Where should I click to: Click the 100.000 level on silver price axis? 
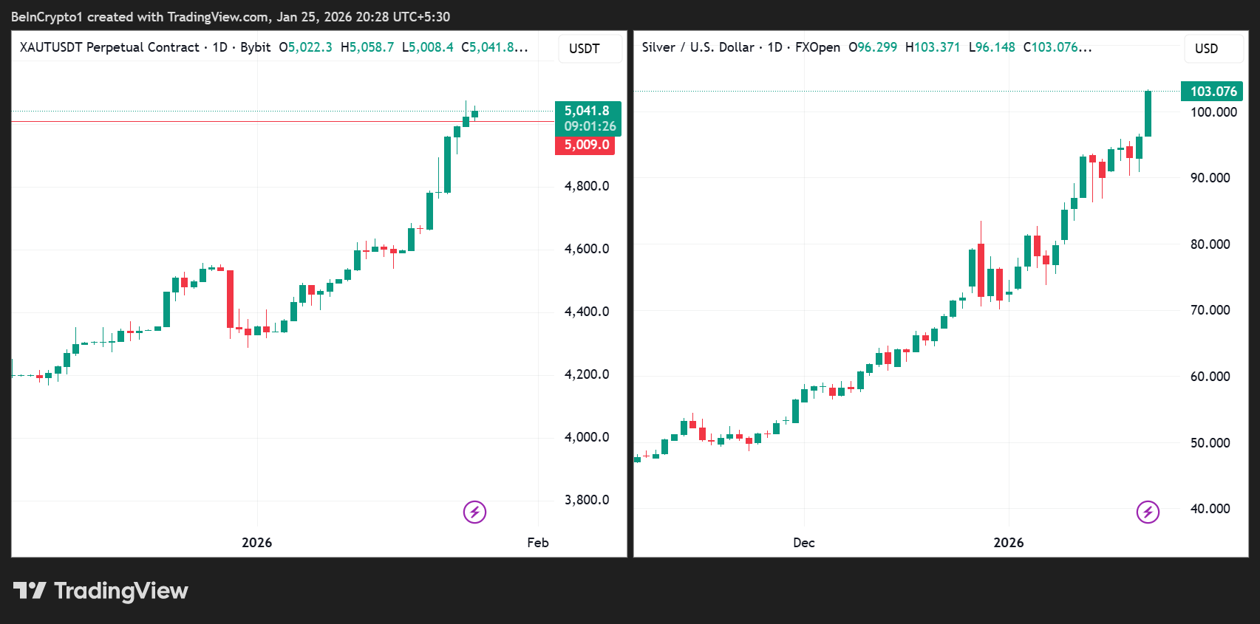(1213, 112)
